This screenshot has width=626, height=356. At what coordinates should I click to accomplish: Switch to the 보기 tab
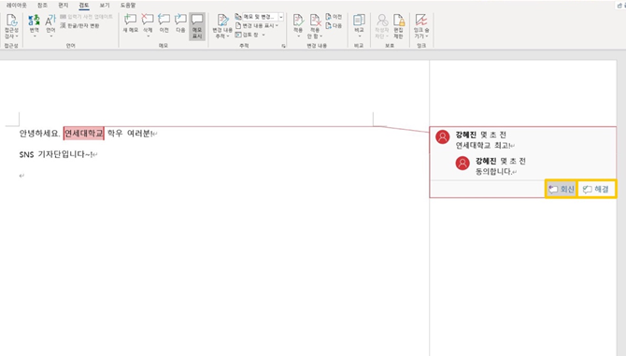(105, 6)
